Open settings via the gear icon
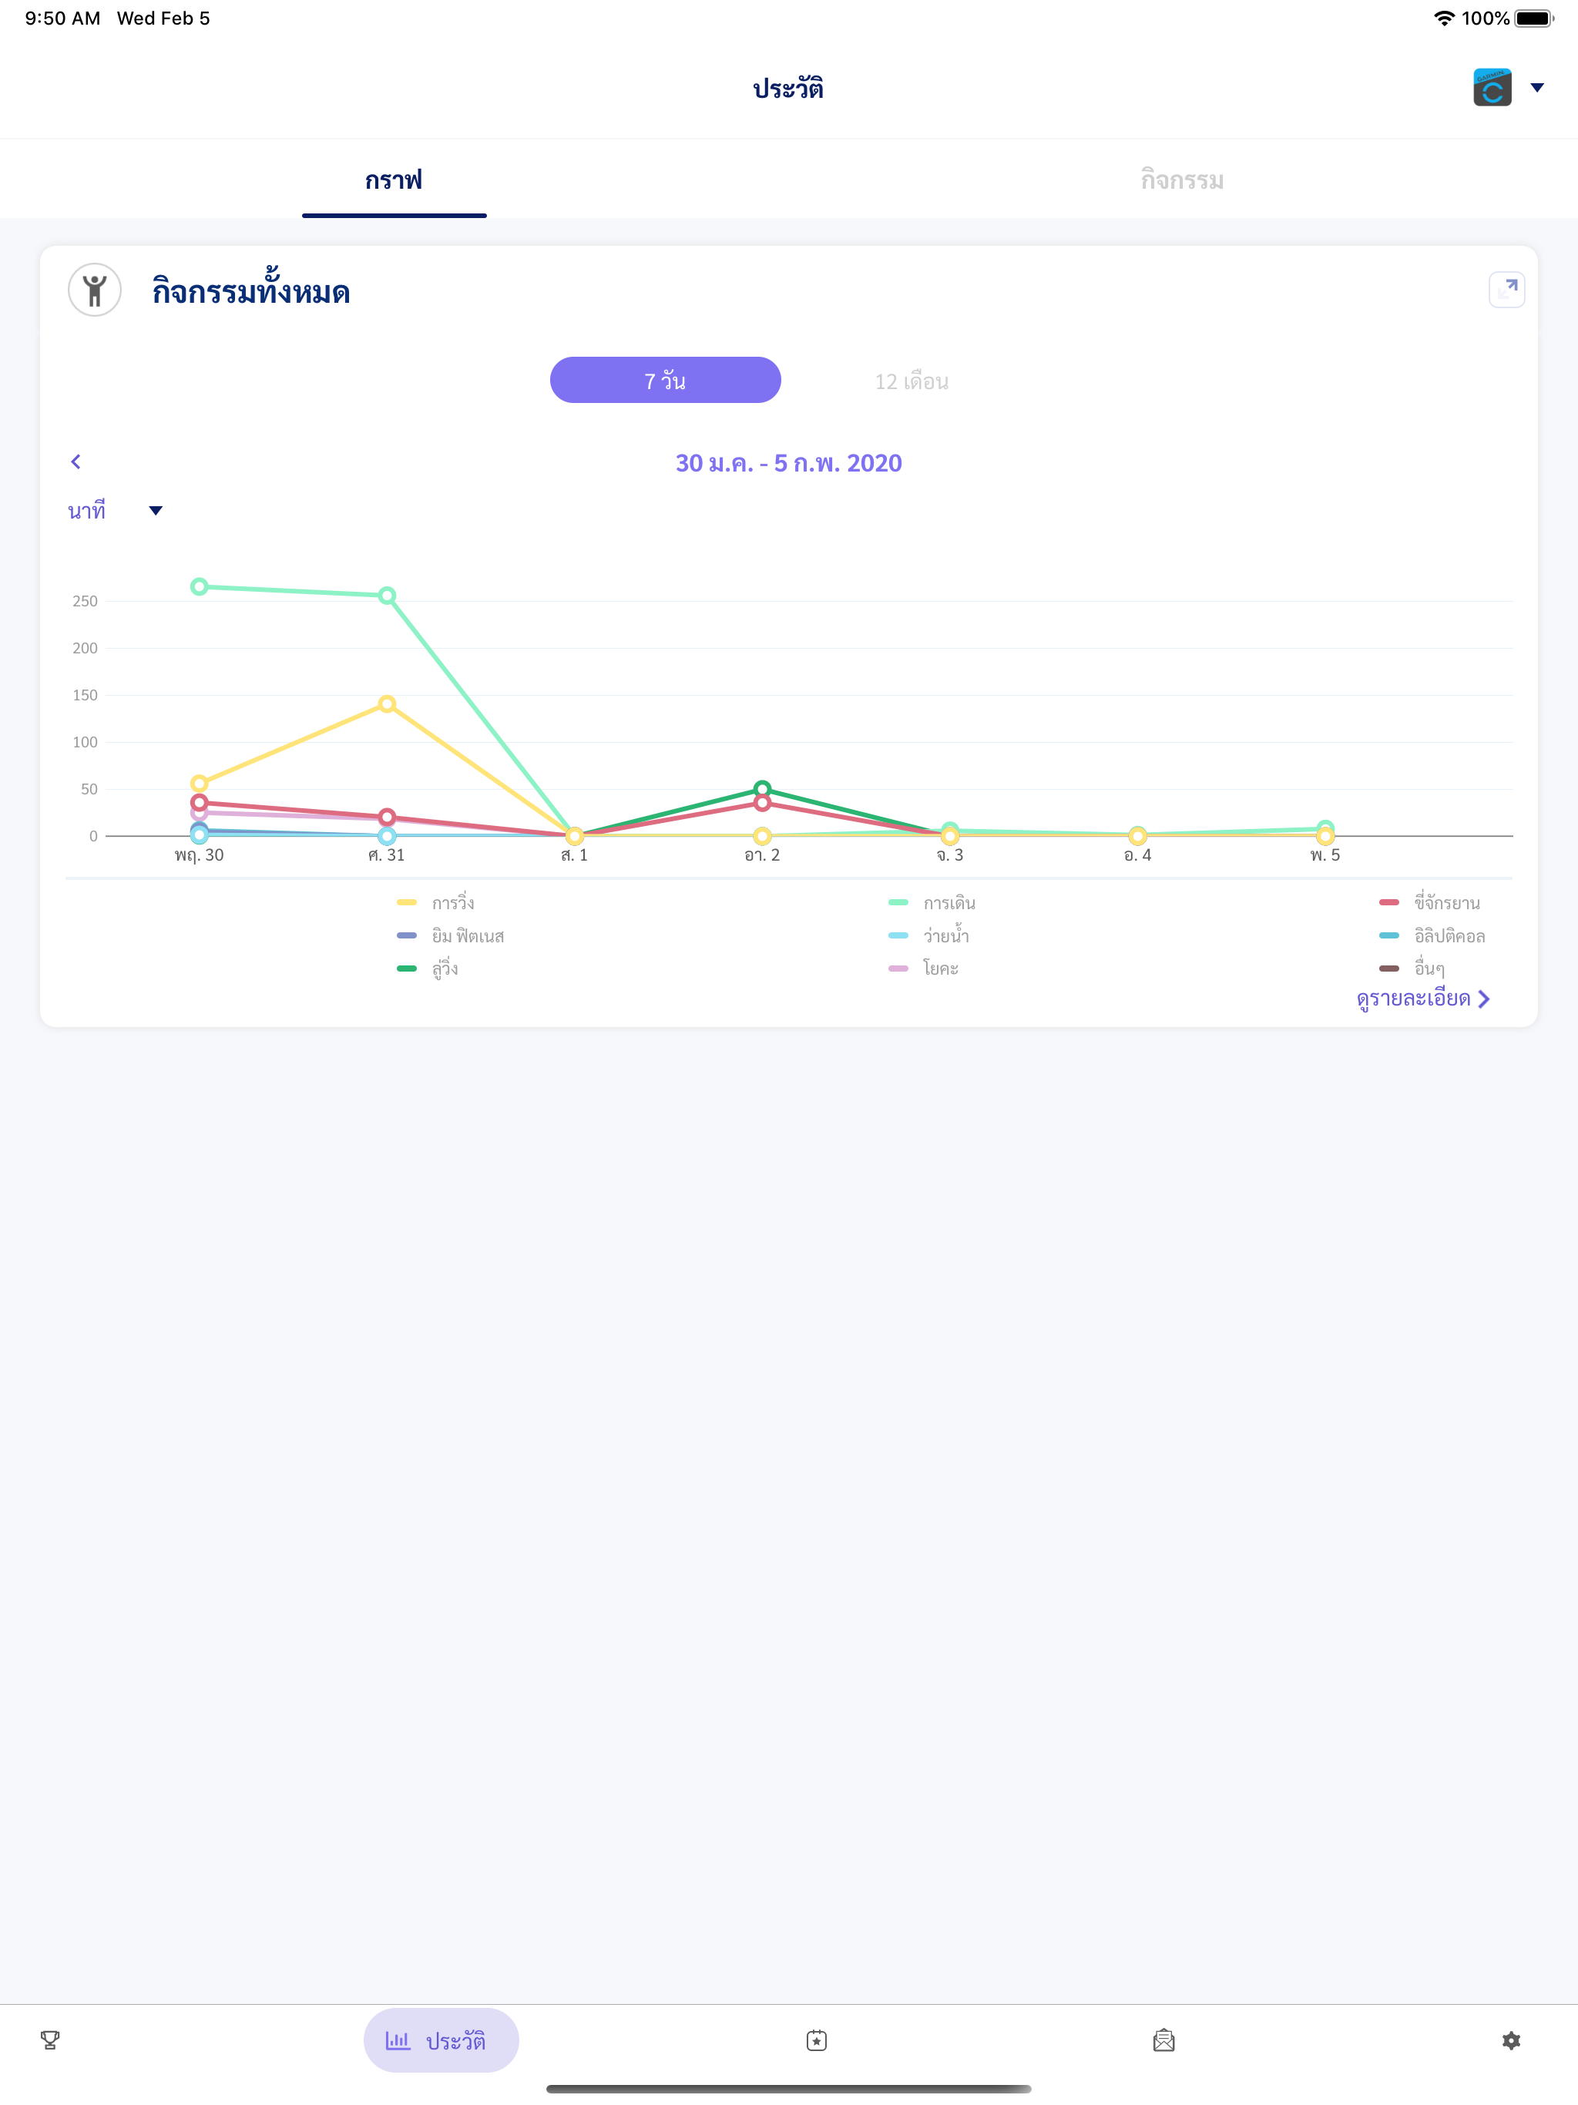The height and width of the screenshot is (2105, 1578). [x=1512, y=2040]
